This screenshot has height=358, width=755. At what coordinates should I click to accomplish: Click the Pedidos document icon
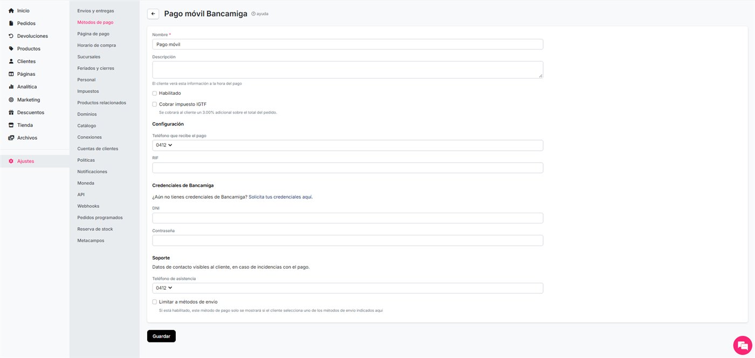pos(11,23)
